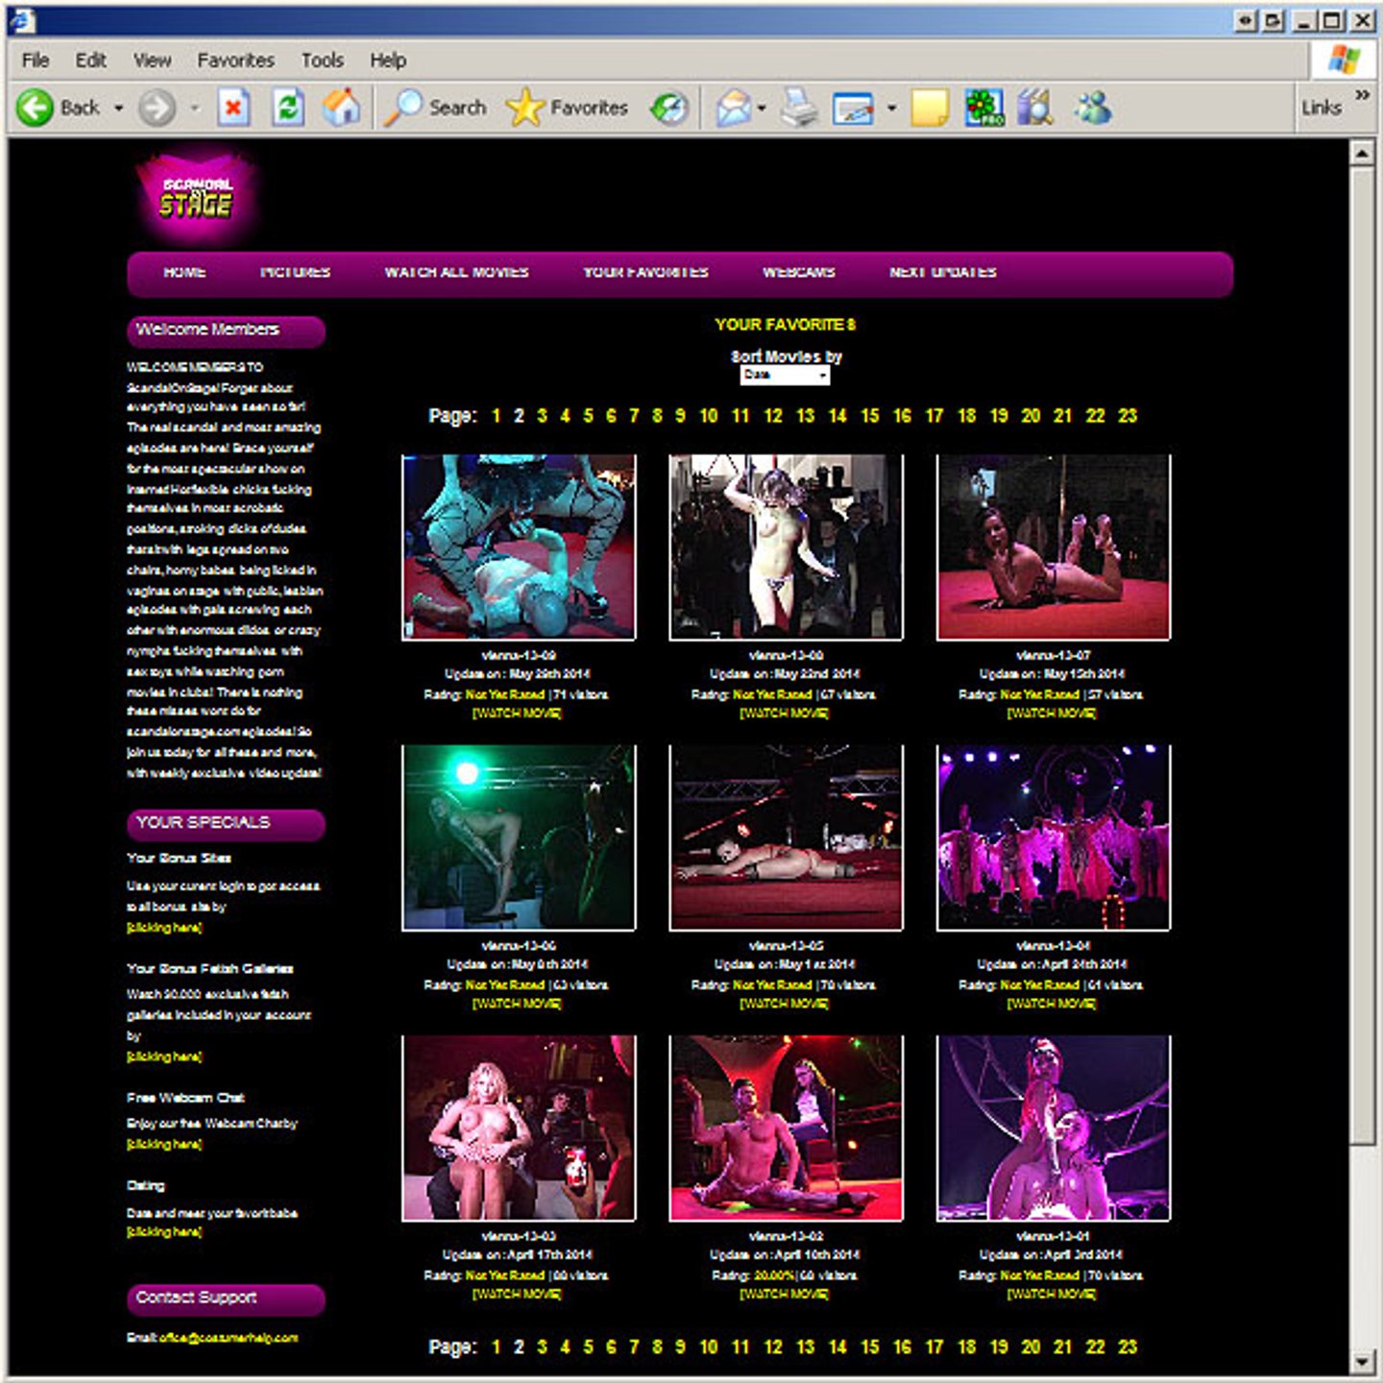The image size is (1383, 1383).
Task: Select the NEXT UPDATES navigation tab
Action: coord(942,273)
